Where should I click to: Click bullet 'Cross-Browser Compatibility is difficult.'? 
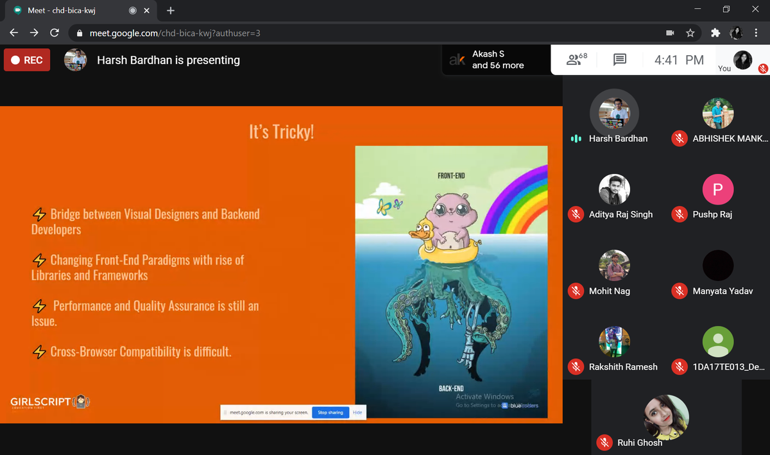132,352
